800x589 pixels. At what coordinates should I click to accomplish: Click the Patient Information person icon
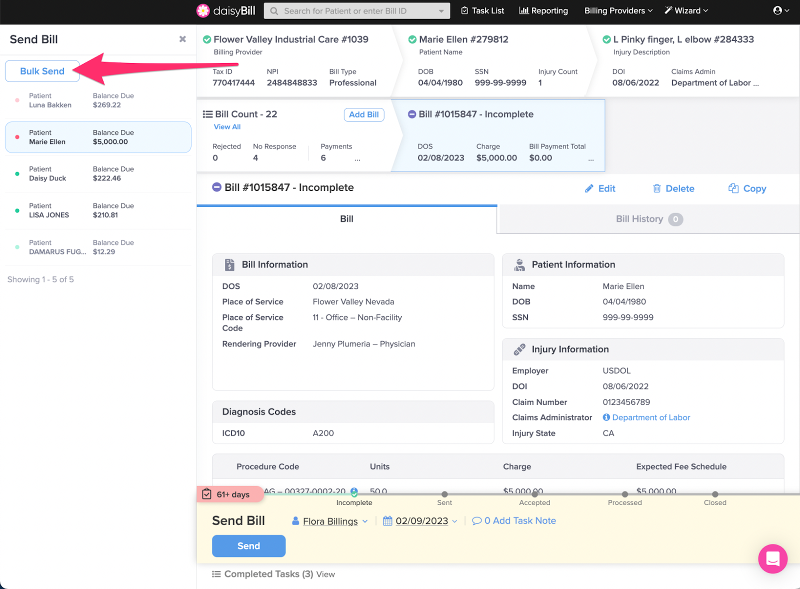(x=519, y=265)
